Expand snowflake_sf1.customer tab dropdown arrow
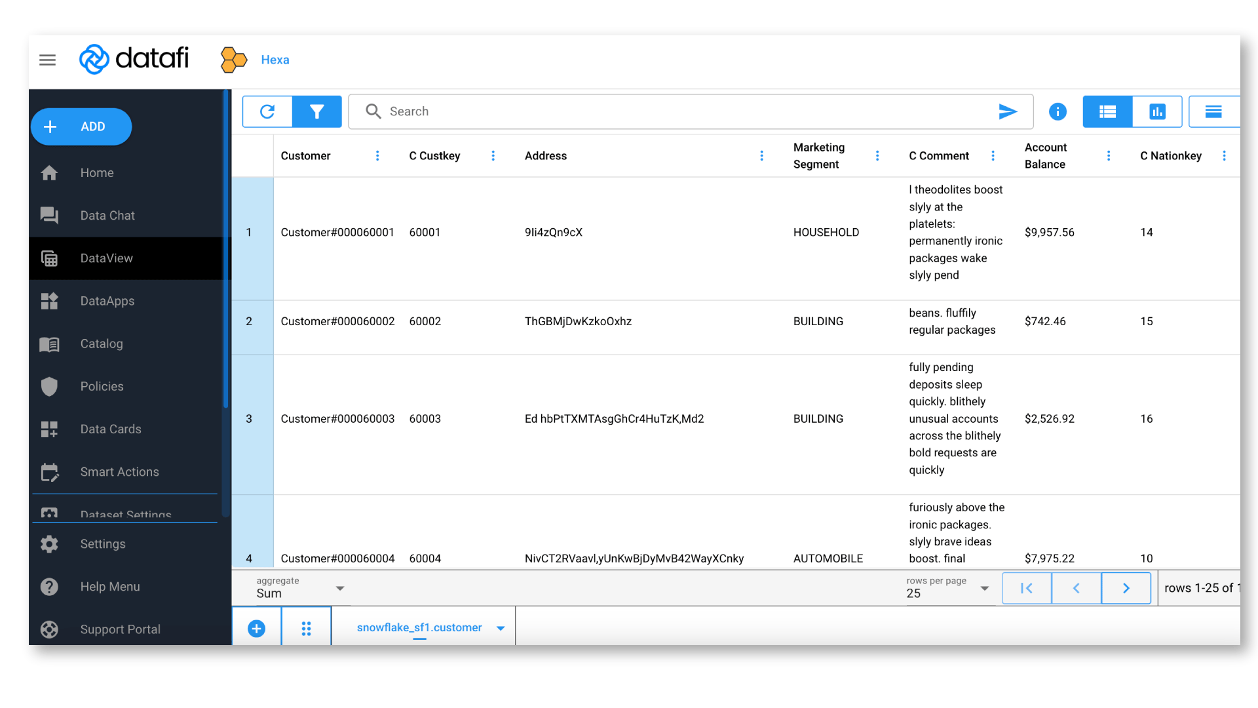 click(x=501, y=628)
